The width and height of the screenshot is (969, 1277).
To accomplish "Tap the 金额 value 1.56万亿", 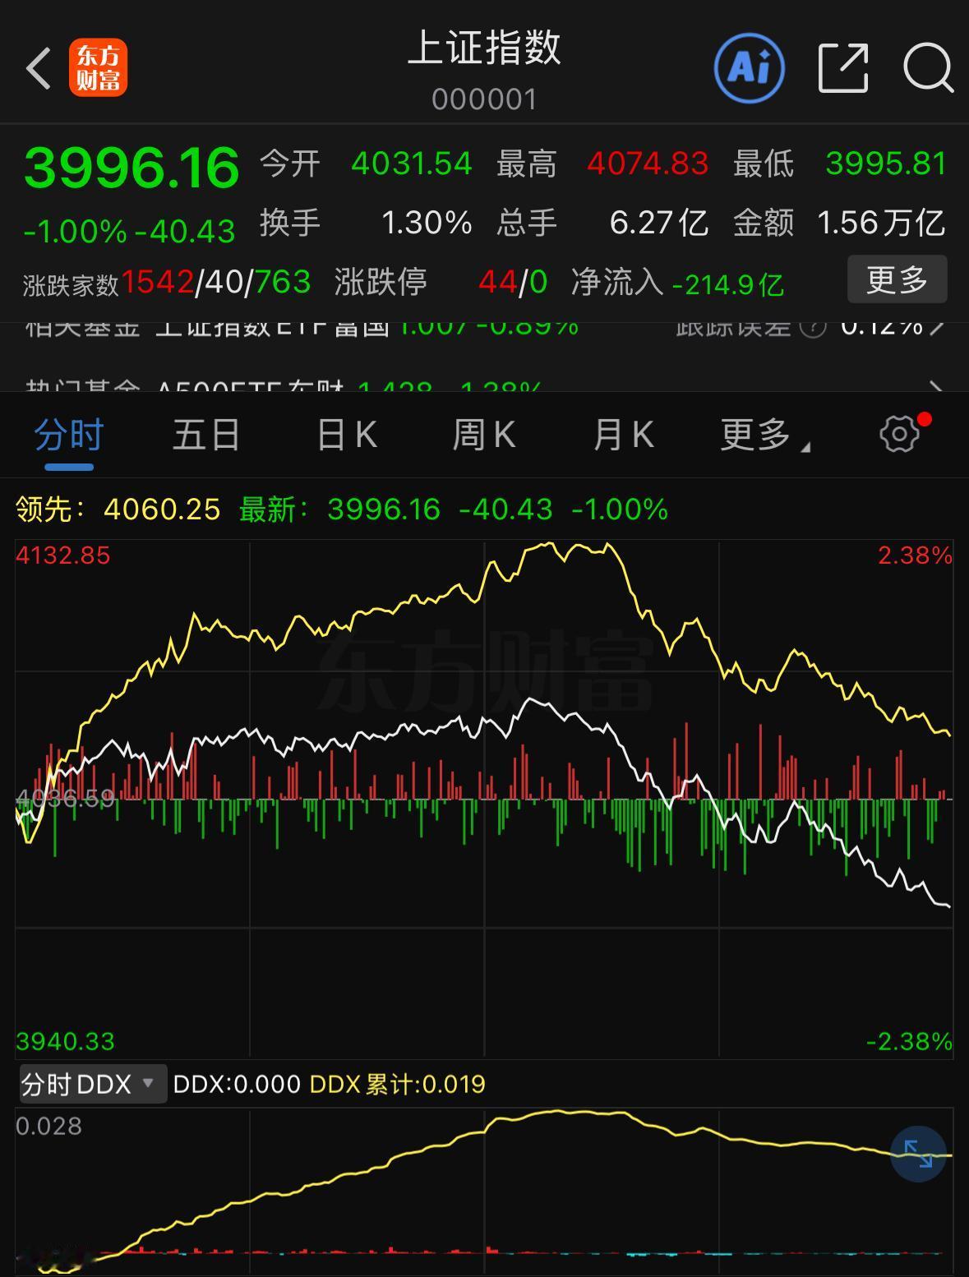I will (x=881, y=223).
